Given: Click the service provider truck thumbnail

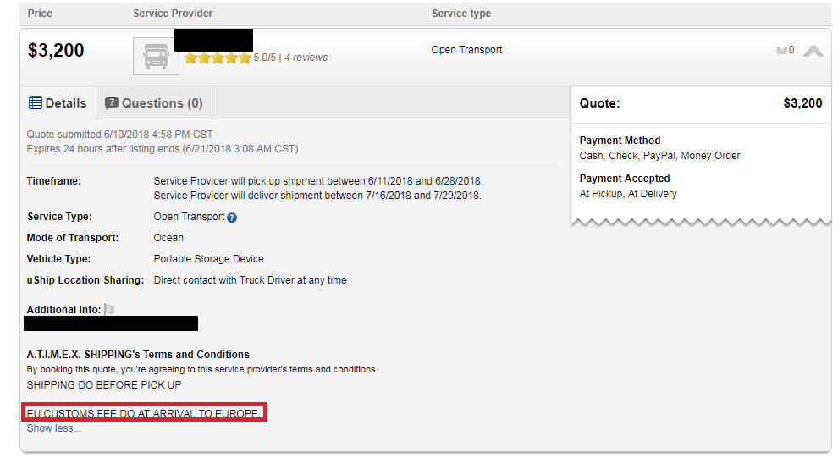Looking at the screenshot, I should pyautogui.click(x=156, y=57).
